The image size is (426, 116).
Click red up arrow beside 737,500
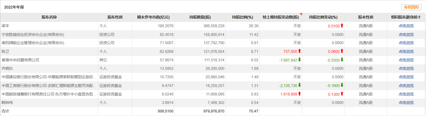click(x=300, y=51)
